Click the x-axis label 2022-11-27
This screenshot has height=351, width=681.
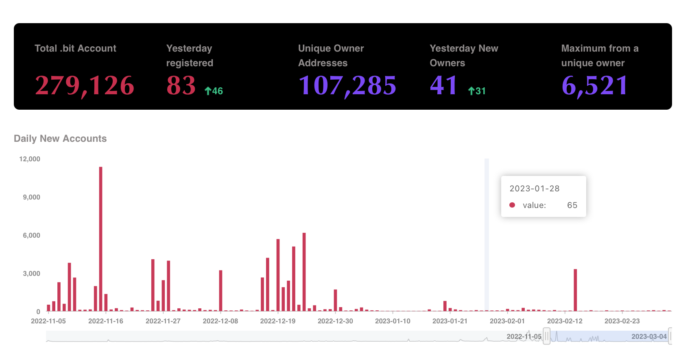[x=163, y=321]
